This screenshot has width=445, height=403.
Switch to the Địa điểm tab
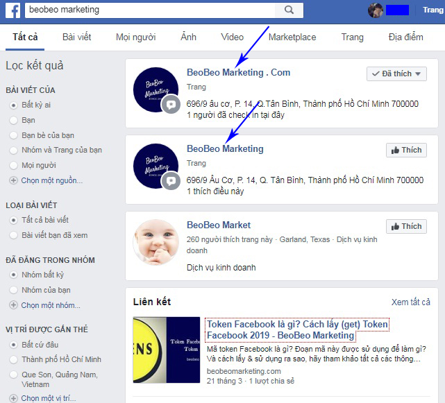405,37
